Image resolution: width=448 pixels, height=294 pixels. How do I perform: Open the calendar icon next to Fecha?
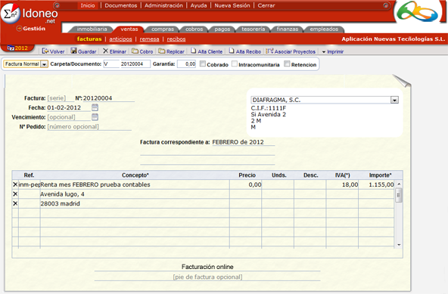tap(95, 107)
